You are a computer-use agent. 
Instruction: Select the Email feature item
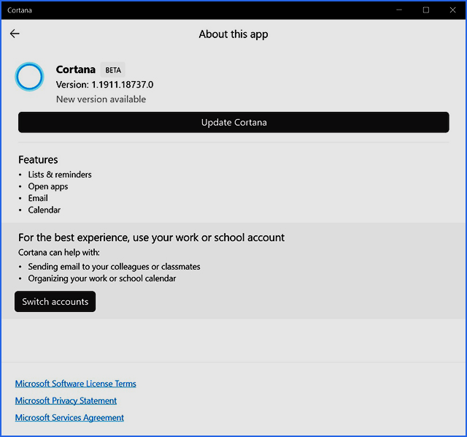(38, 198)
